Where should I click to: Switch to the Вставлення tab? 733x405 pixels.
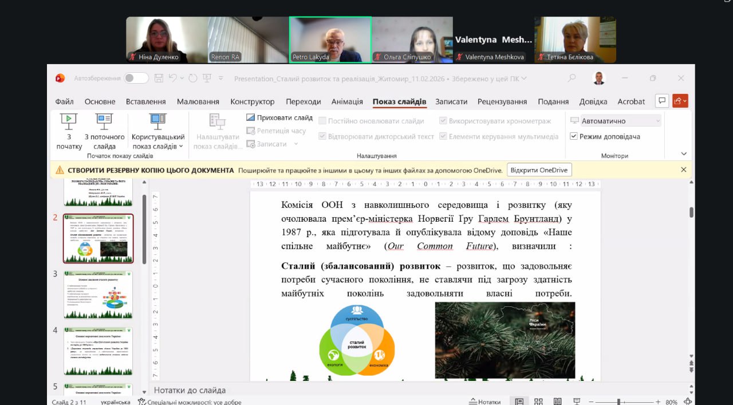(x=146, y=101)
